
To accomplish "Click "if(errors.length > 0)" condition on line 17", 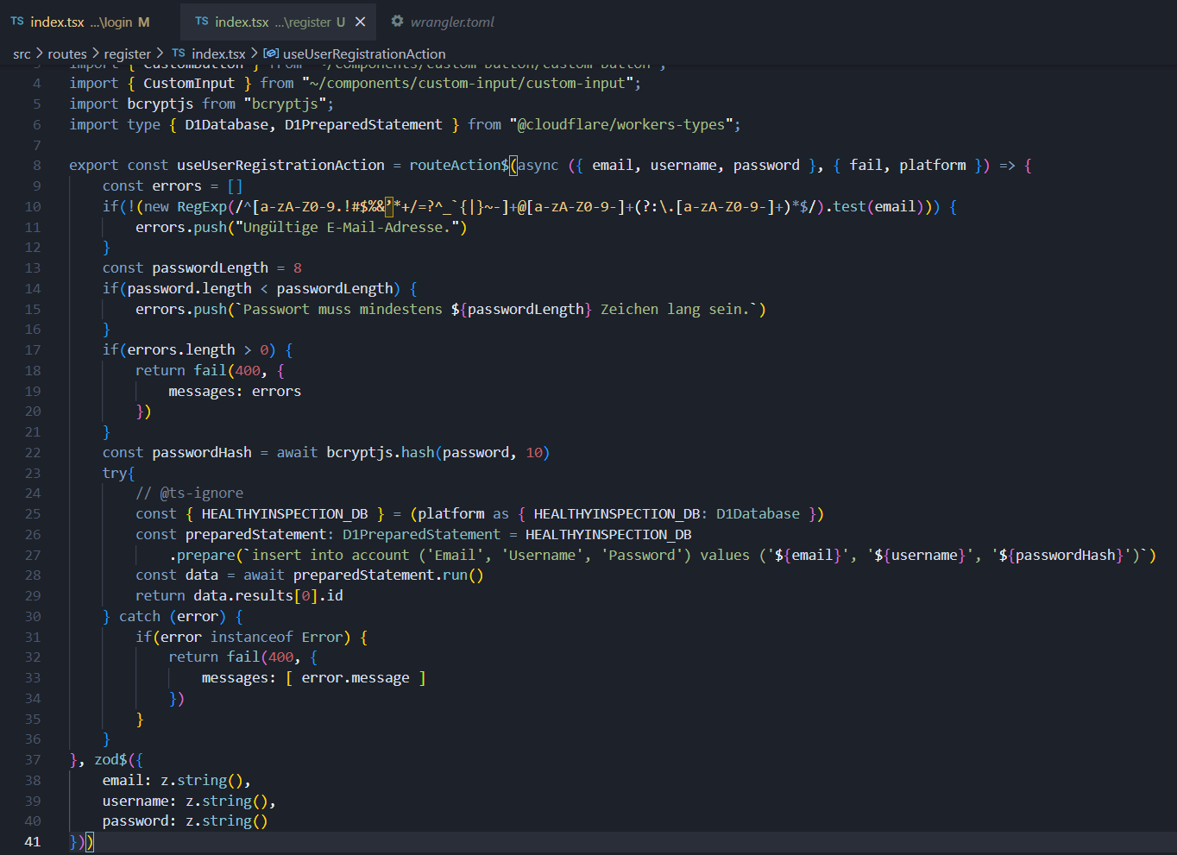I will click(189, 349).
